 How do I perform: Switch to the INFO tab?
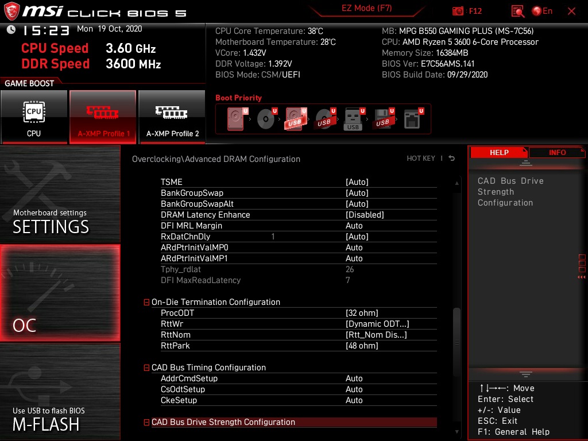(557, 152)
